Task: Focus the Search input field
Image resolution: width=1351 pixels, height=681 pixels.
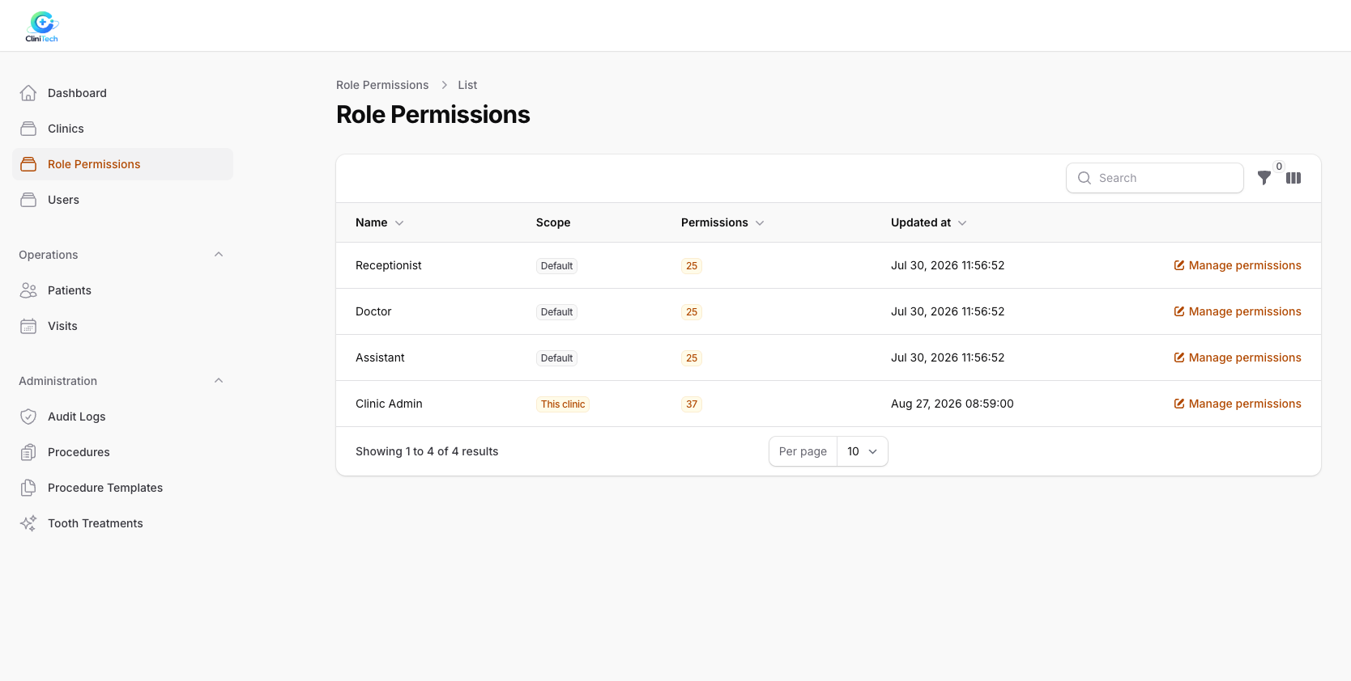Action: coord(1155,178)
